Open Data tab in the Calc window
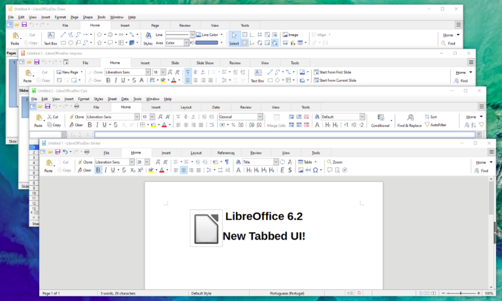This screenshot has width=502, height=301. (216, 107)
